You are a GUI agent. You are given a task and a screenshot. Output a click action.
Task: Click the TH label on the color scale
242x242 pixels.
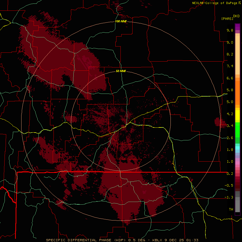coord(231,209)
